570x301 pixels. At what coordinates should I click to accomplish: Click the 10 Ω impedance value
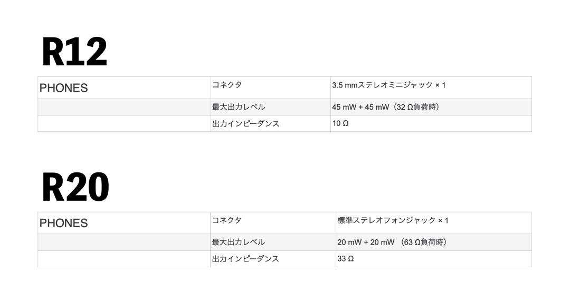point(340,123)
